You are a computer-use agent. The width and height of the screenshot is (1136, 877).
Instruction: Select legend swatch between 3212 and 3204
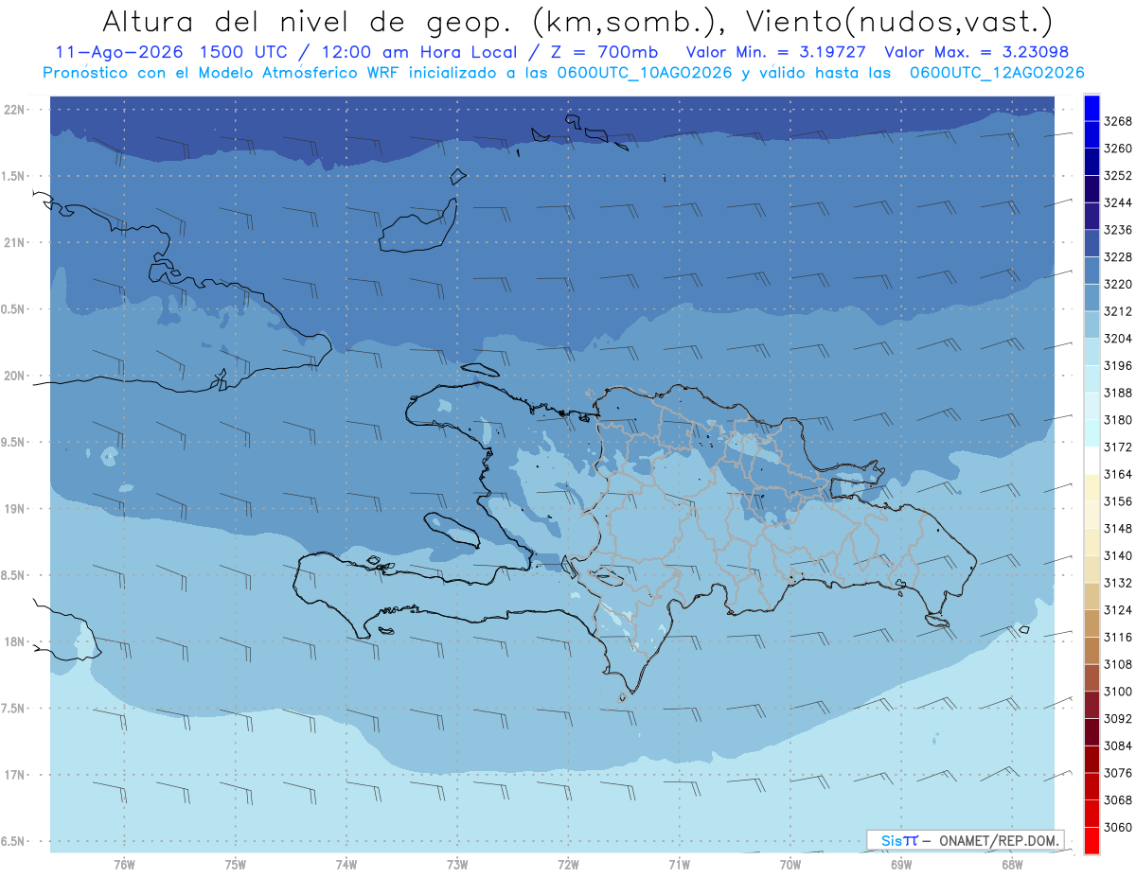coord(1091,324)
